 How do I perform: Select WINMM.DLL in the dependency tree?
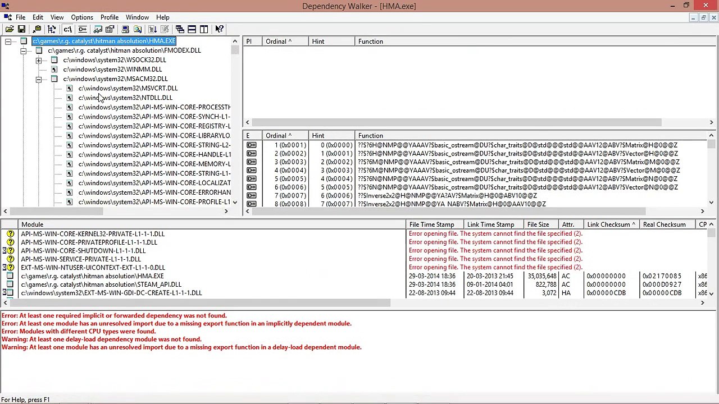pos(112,70)
